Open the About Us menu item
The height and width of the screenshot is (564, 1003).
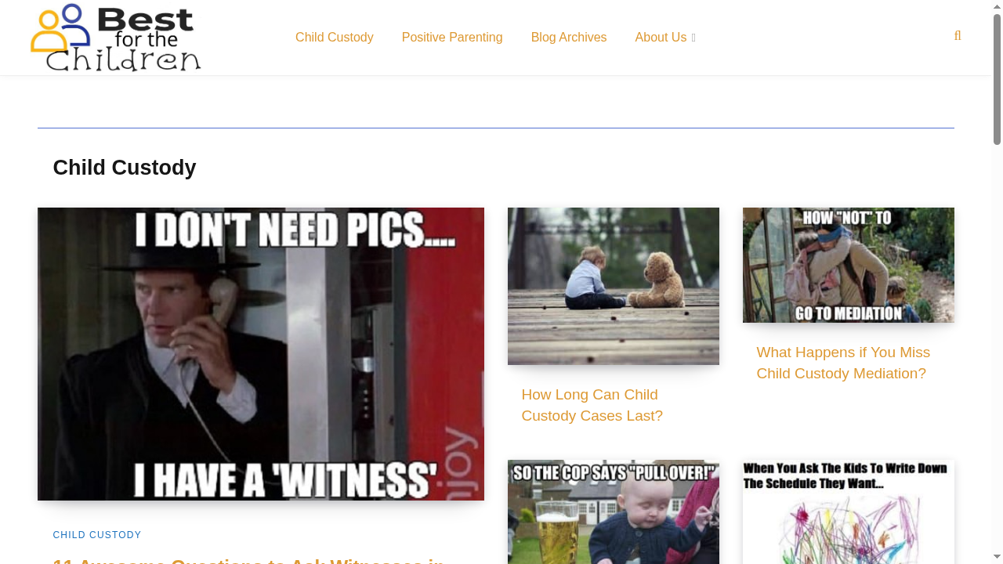click(660, 38)
